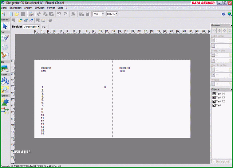The height and width of the screenshot is (168, 233).
Task: Open the 75% zoom dropdown
Action: point(103,14)
